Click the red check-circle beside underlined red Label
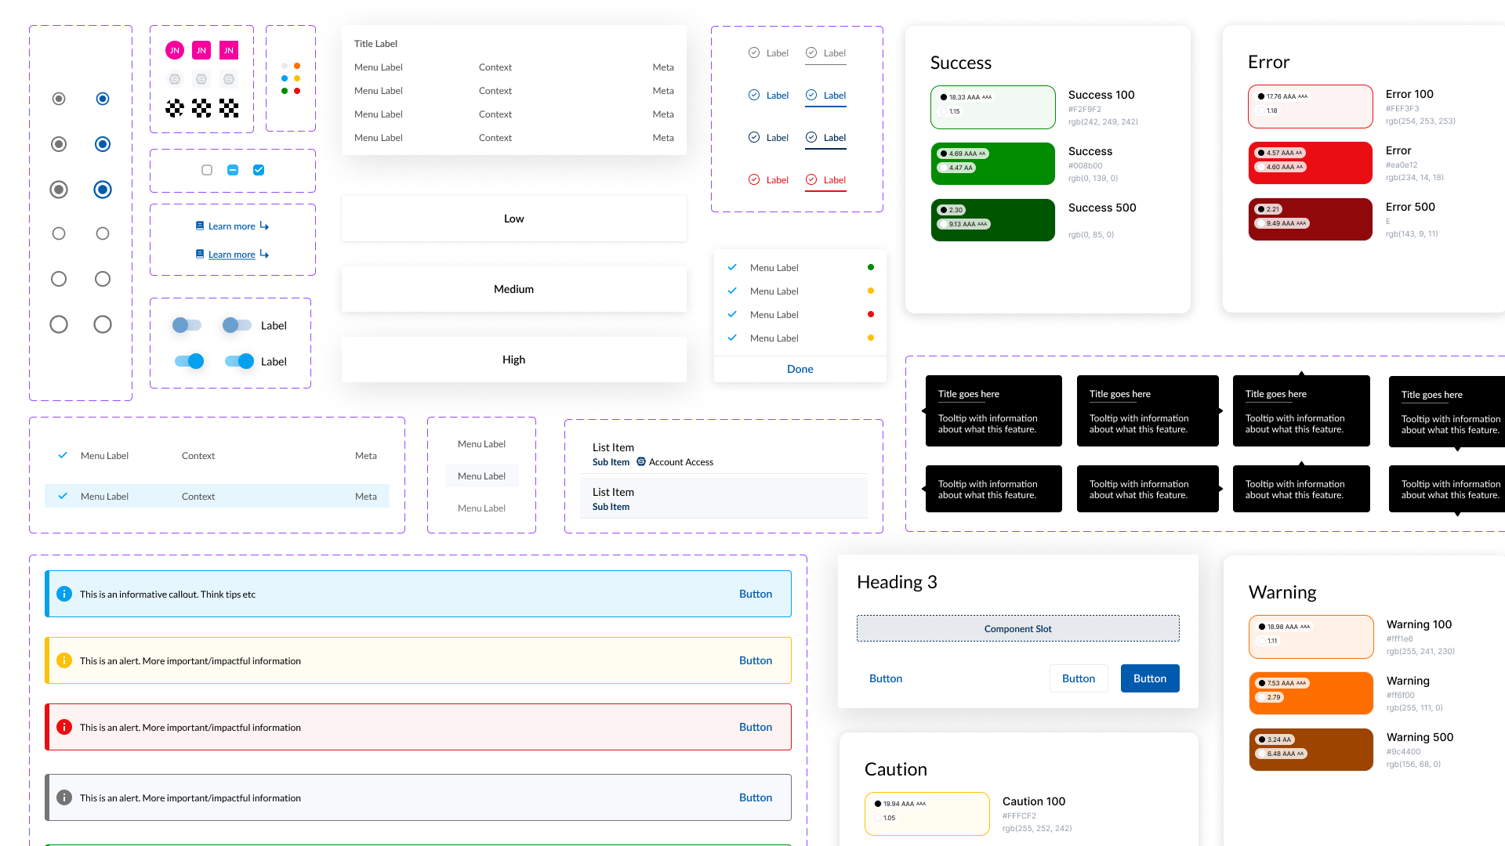The height and width of the screenshot is (846, 1505). (811, 179)
